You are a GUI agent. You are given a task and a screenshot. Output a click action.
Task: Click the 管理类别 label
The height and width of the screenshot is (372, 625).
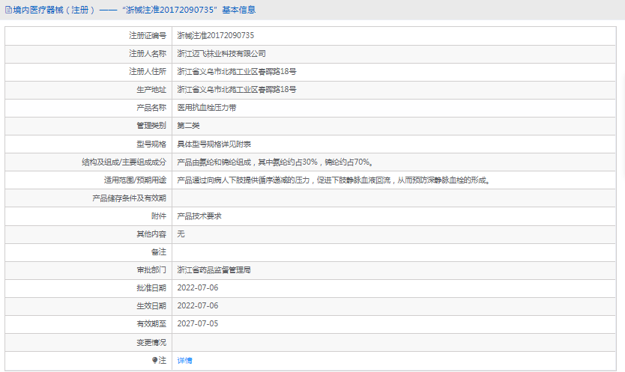(x=151, y=126)
